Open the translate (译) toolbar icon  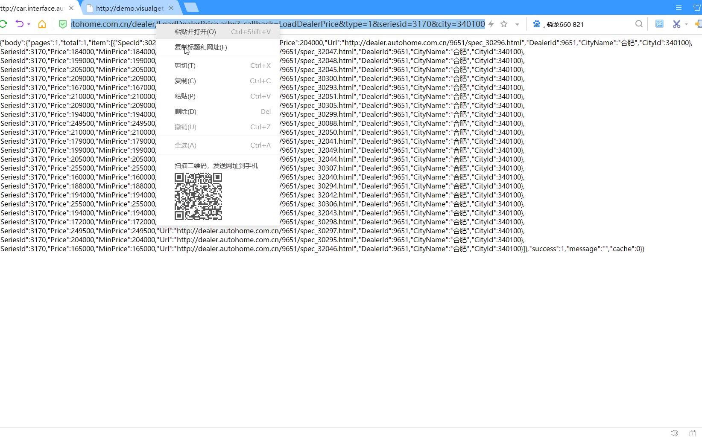tap(659, 24)
